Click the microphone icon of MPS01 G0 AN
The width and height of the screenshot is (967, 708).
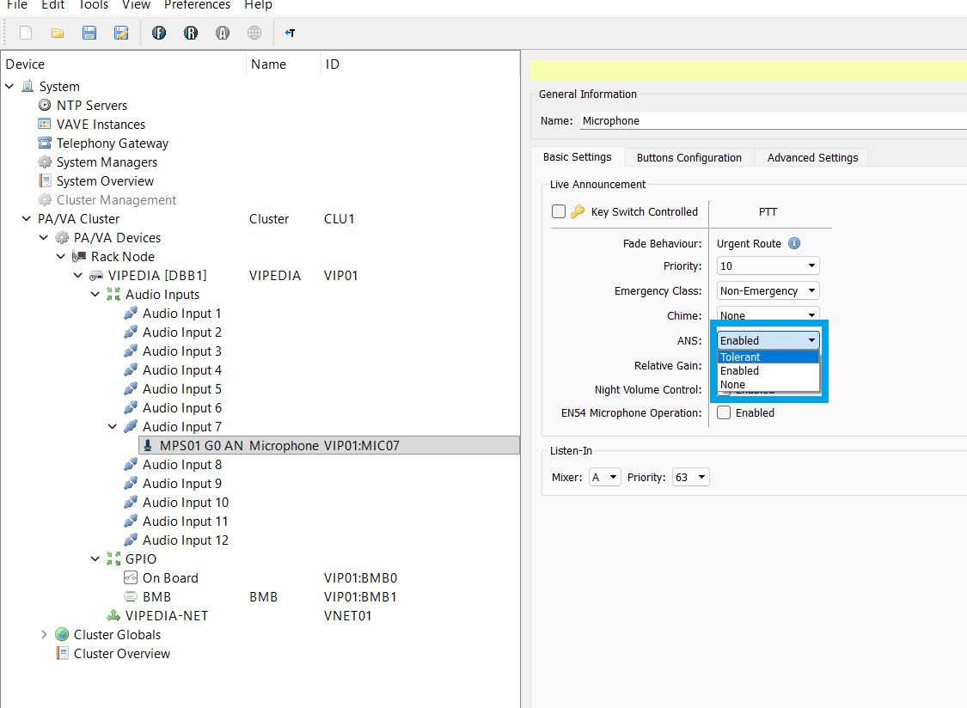pos(148,445)
